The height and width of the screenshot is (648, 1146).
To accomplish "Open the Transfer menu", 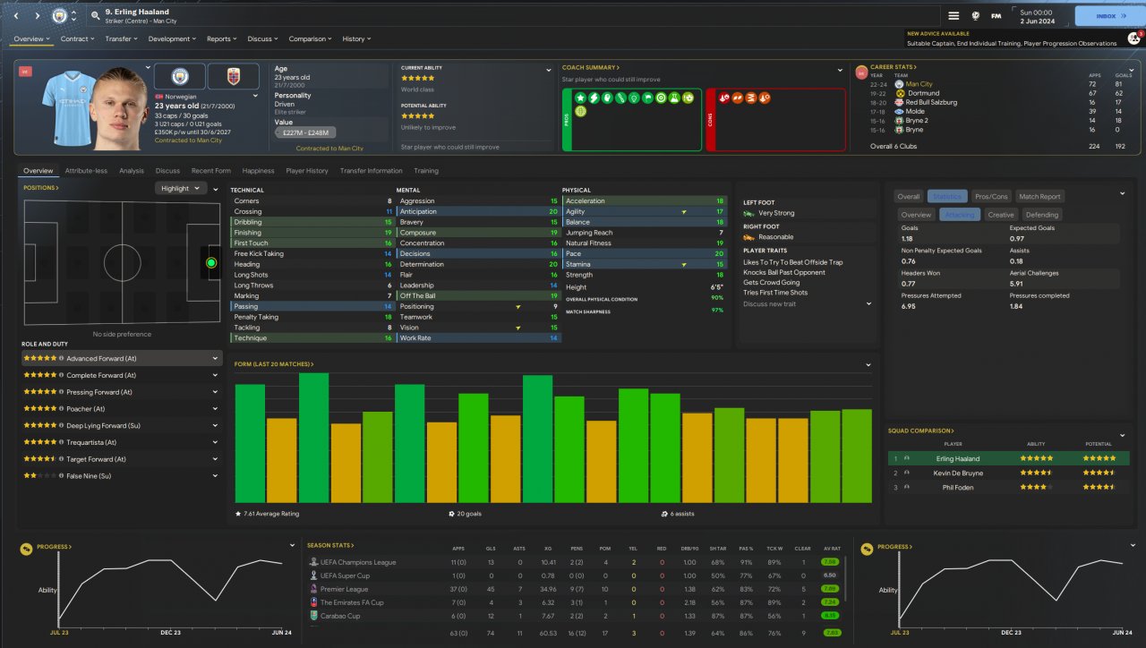I will tap(121, 39).
